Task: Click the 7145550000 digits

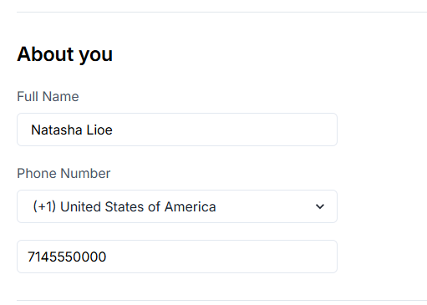Action: click(x=67, y=257)
